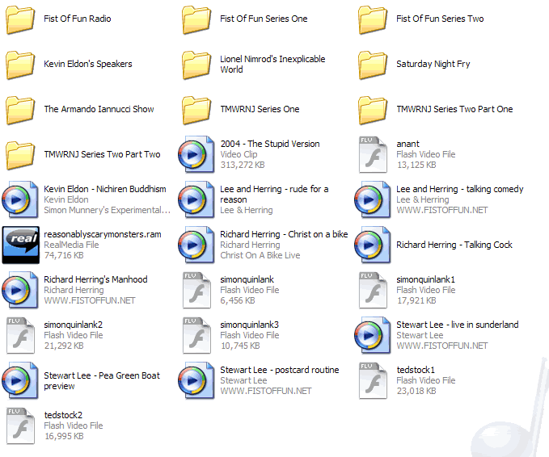Click the 'TMWRNJ Series One' folder name
The height and width of the screenshot is (457, 549).
point(260,109)
